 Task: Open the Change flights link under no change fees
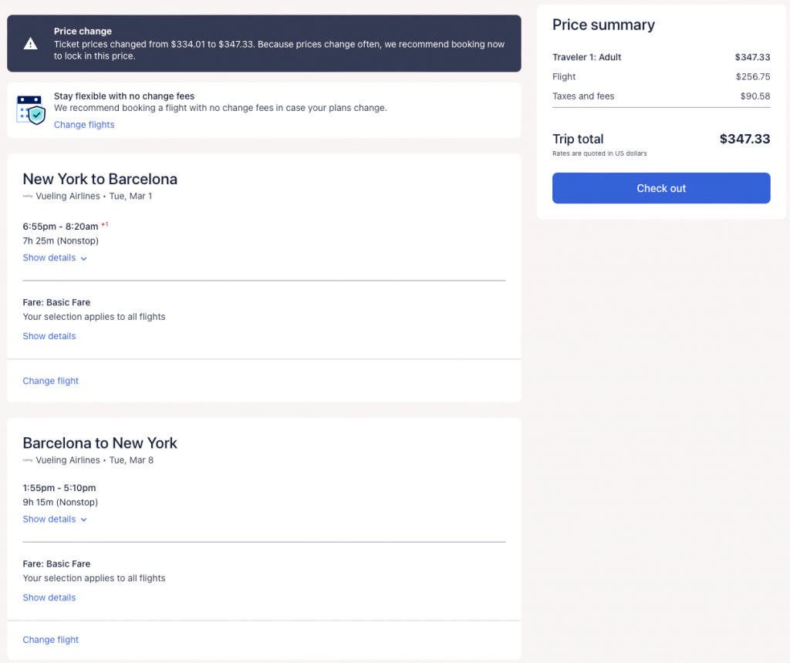[84, 125]
